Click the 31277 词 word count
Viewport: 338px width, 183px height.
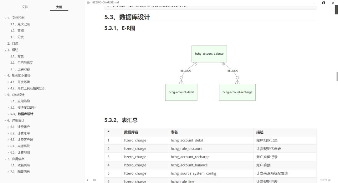click(x=325, y=180)
